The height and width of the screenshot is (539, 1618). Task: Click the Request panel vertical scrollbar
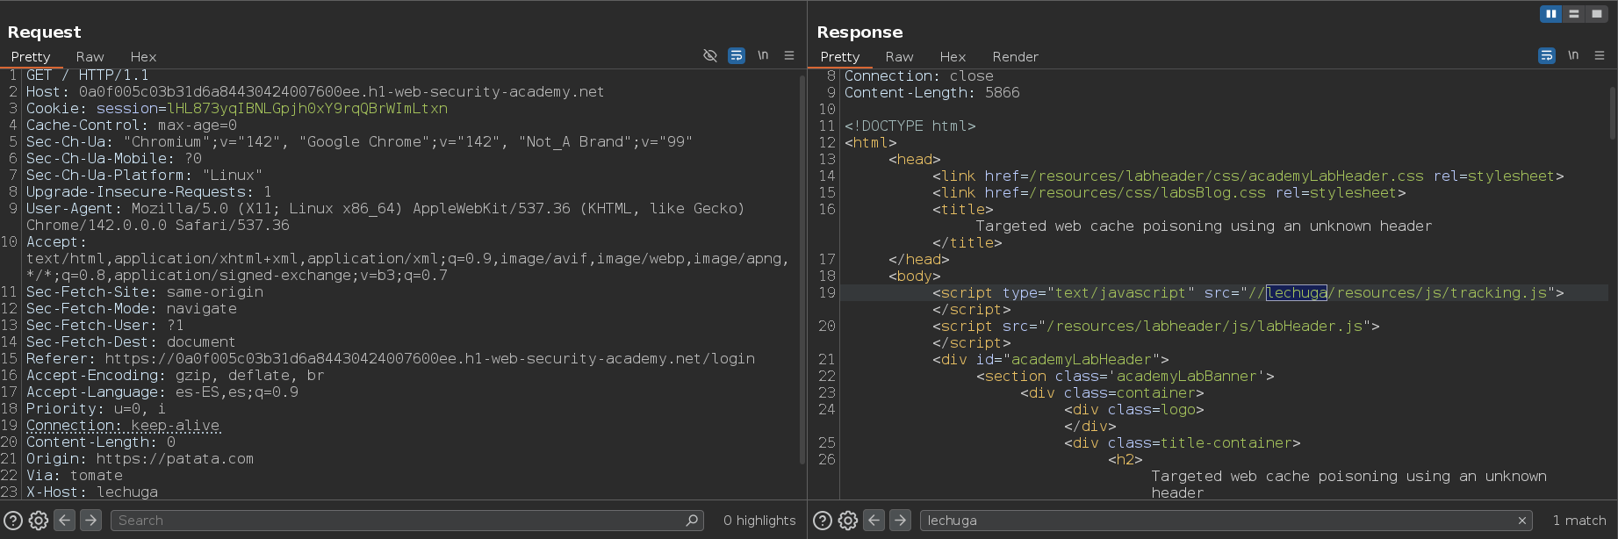[802, 263]
